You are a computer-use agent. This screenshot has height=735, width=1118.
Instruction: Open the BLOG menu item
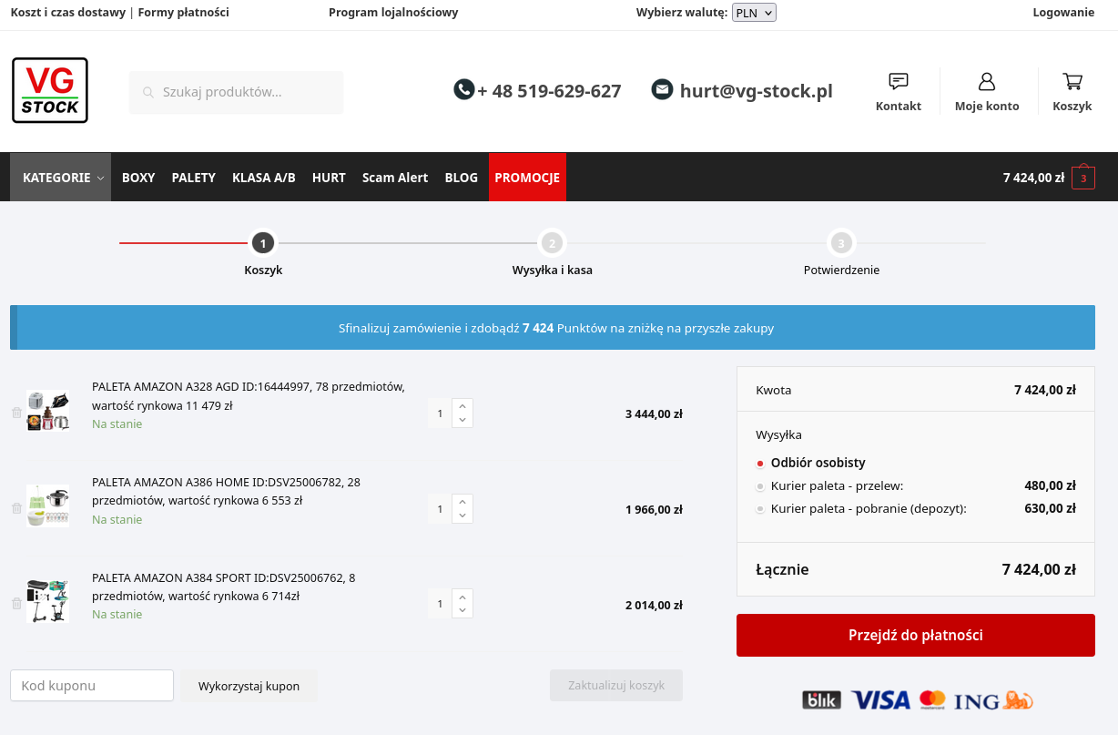[462, 178]
